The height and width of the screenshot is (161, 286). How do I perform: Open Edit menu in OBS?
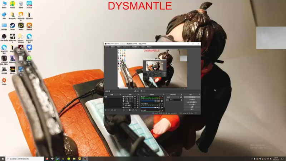point(113,47)
